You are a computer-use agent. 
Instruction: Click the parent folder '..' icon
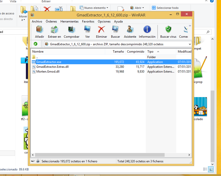click(34, 57)
